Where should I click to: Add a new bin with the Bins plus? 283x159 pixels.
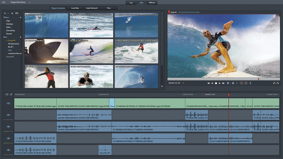coord(20,37)
